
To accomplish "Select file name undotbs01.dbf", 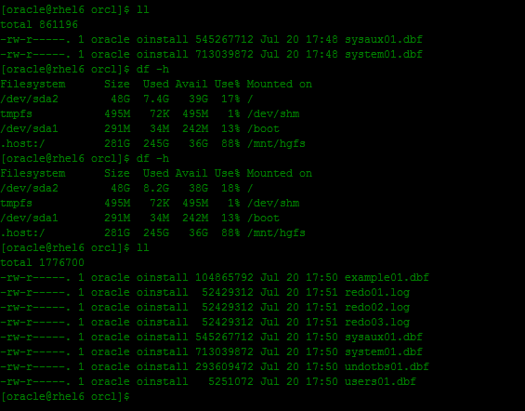I will point(387,366).
